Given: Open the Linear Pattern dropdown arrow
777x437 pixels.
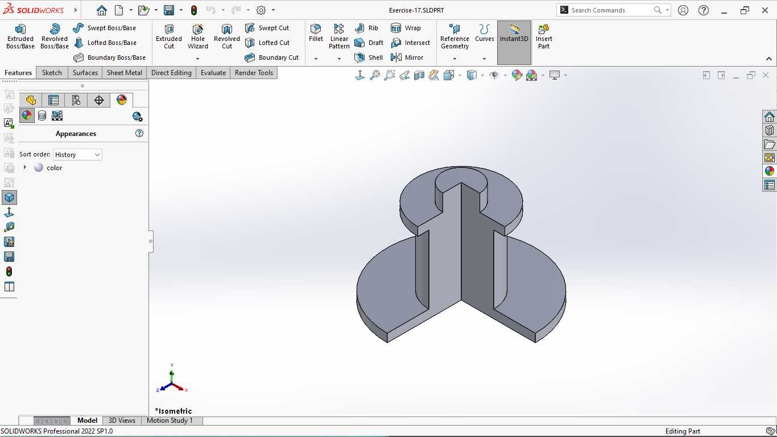Looking at the screenshot, I should [x=339, y=59].
